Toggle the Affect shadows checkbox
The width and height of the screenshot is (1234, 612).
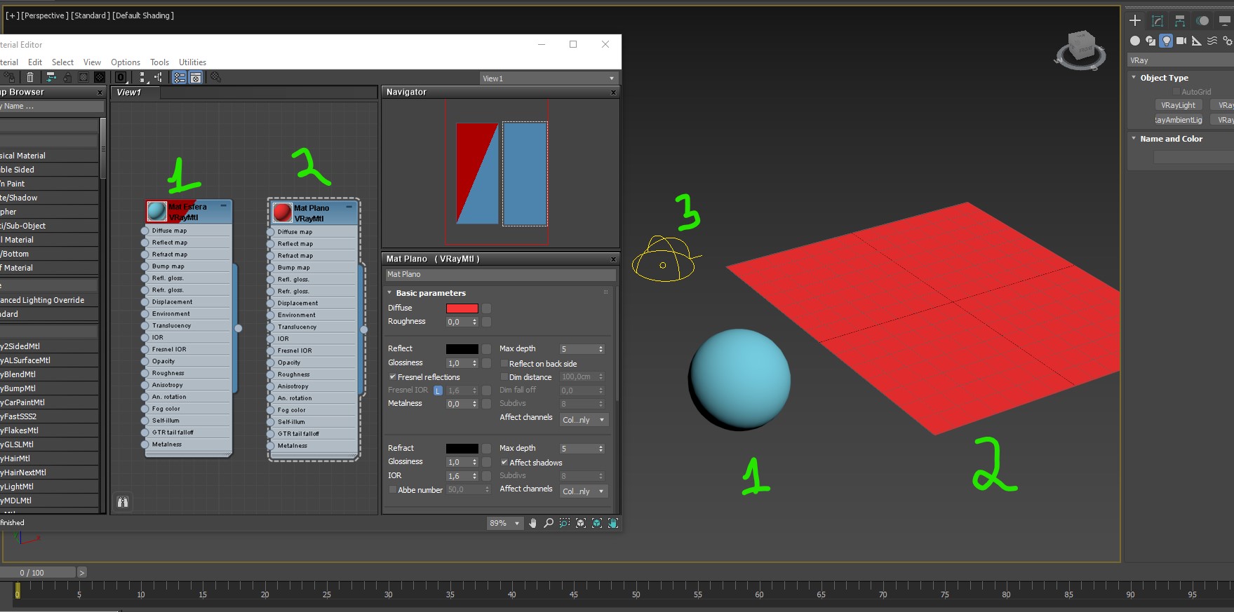coord(504,463)
